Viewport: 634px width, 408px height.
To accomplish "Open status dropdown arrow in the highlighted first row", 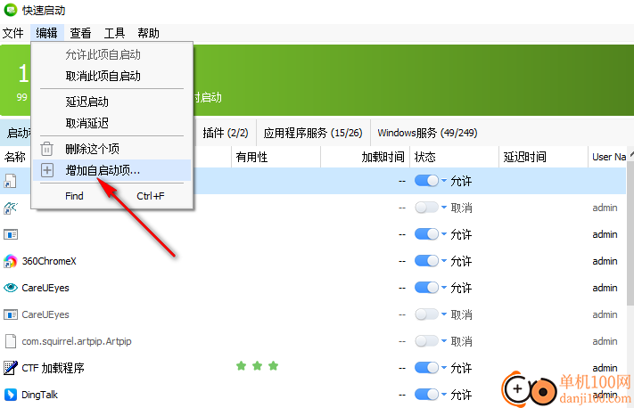I will click(444, 181).
